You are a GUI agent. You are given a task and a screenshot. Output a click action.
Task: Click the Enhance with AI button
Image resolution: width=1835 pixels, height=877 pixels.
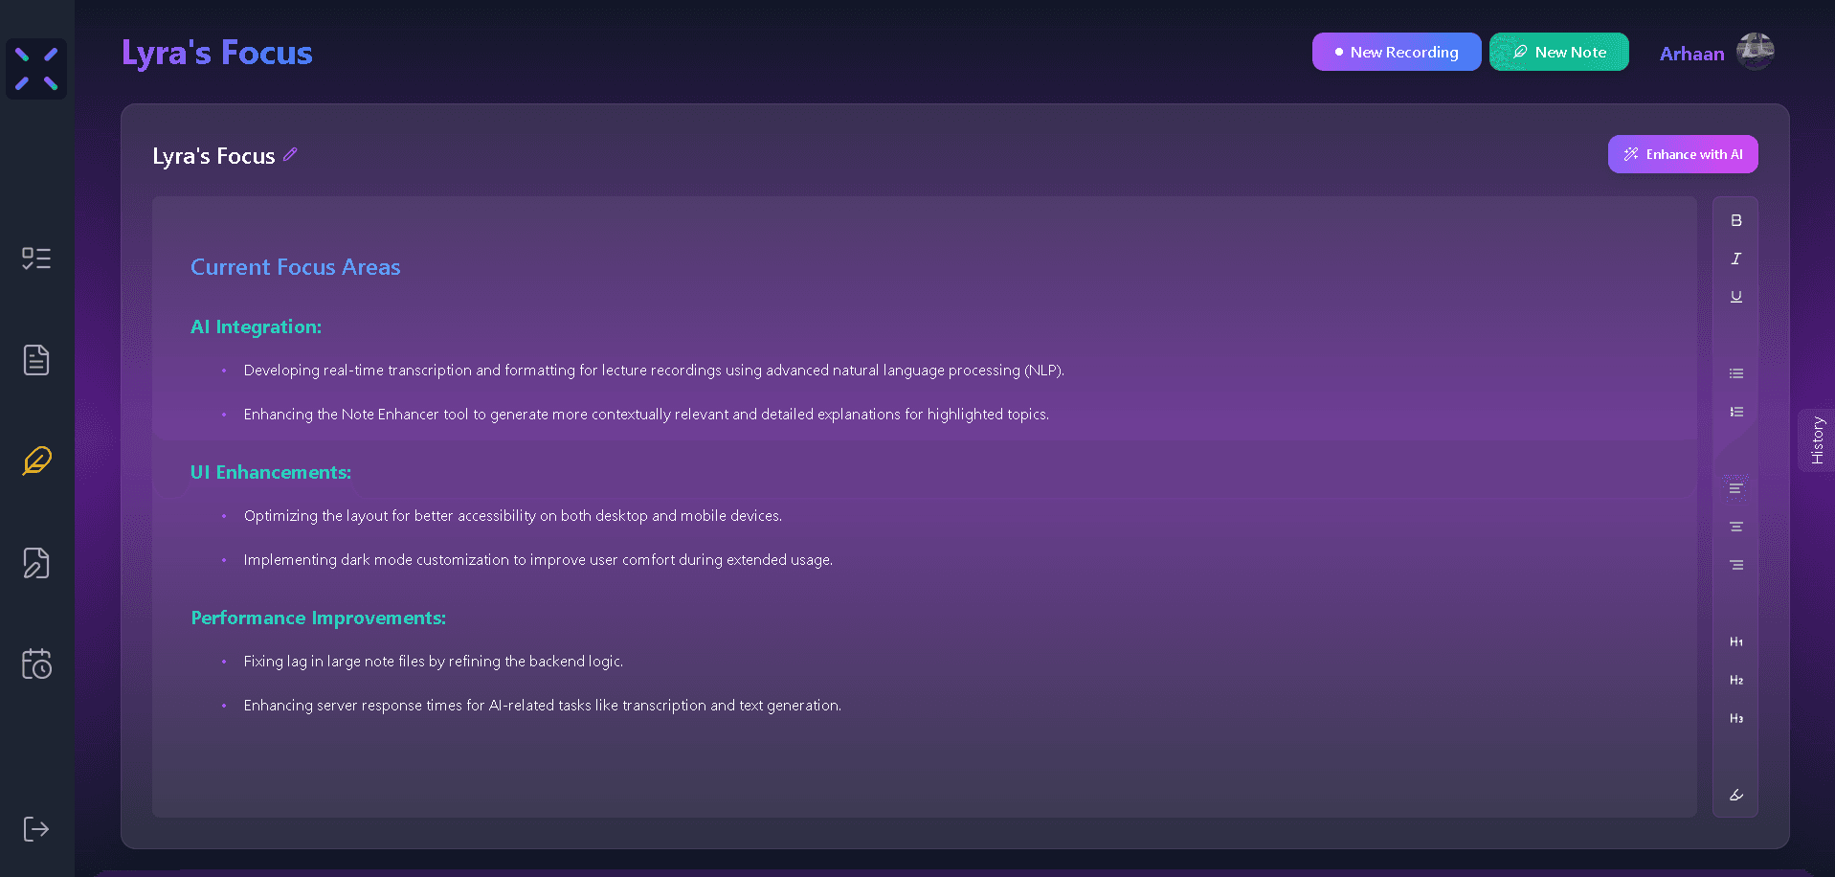click(x=1682, y=154)
